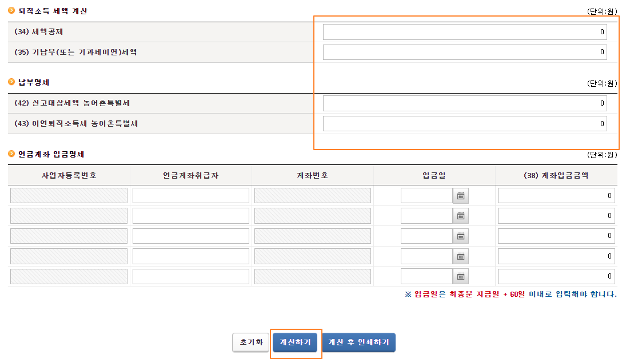The width and height of the screenshot is (622, 359).
Task: Open calendar picker in fourth 입금일 row
Action: tap(461, 256)
